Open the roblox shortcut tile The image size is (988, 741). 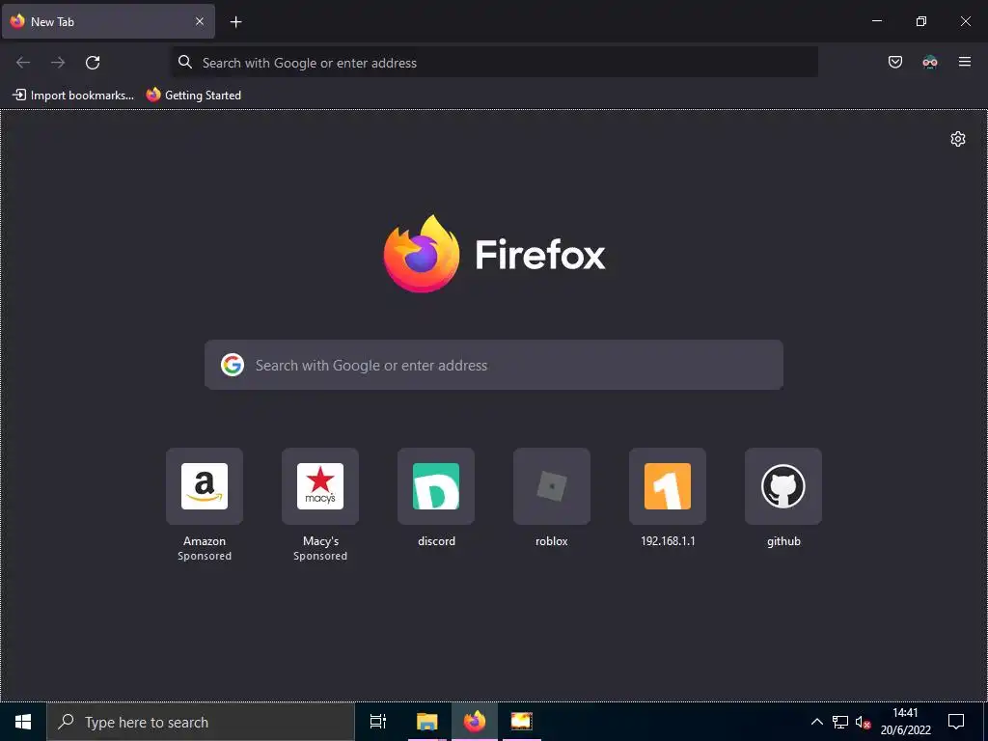[x=552, y=486]
